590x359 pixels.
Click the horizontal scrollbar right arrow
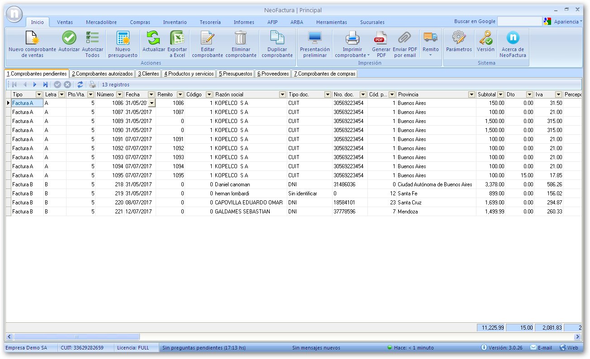tap(577, 337)
